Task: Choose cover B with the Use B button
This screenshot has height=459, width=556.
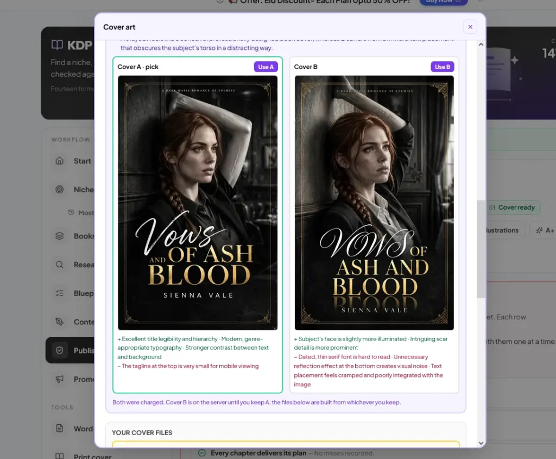Action: point(443,67)
